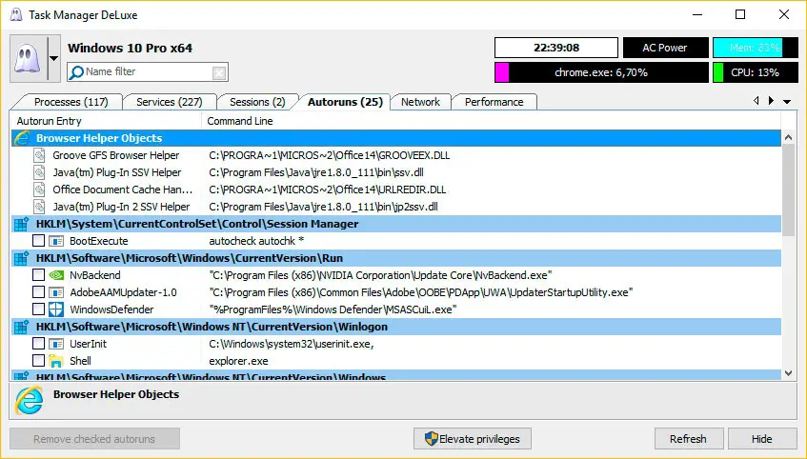Click the Internet Explorer icon in group header
The height and width of the screenshot is (459, 807).
pos(22,138)
